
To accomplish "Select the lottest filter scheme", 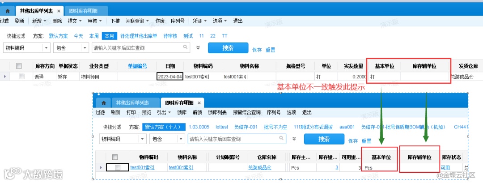I will [x=222, y=127].
